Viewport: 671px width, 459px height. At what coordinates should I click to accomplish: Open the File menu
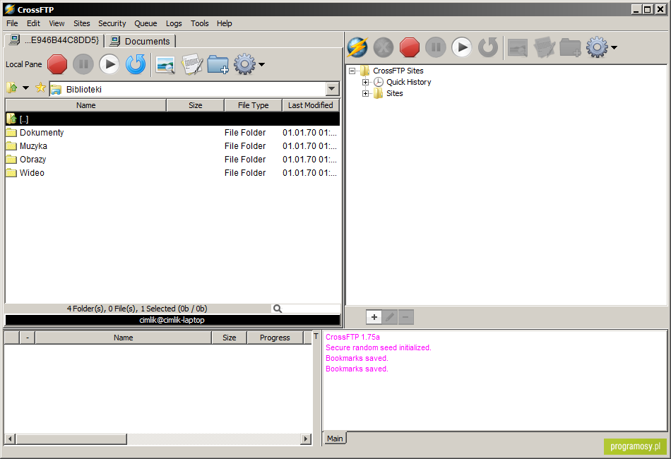(x=12, y=23)
